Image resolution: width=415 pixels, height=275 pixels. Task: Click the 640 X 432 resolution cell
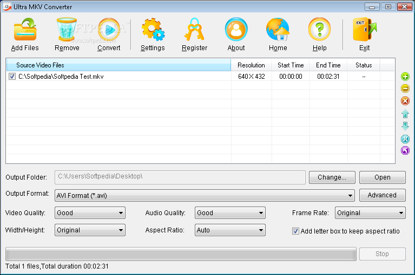(251, 77)
